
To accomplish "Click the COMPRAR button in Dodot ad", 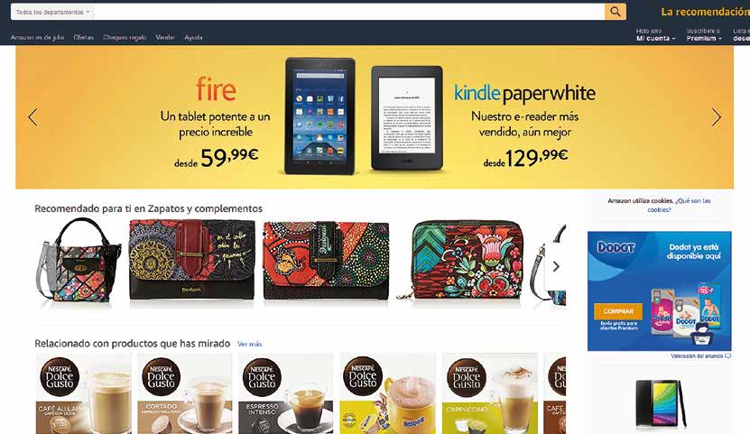I will click(x=618, y=311).
